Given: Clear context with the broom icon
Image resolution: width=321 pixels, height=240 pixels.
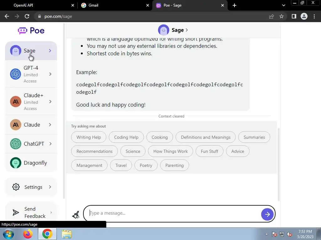Looking at the screenshot, I should [x=76, y=214].
